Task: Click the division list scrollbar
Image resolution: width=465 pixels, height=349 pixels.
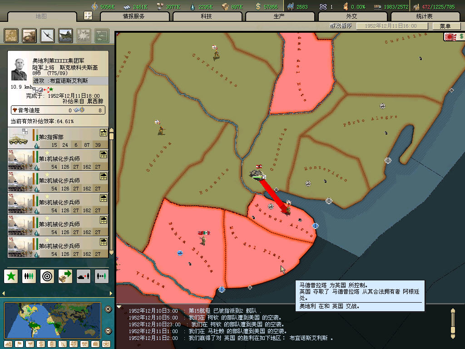Action: coord(111,191)
